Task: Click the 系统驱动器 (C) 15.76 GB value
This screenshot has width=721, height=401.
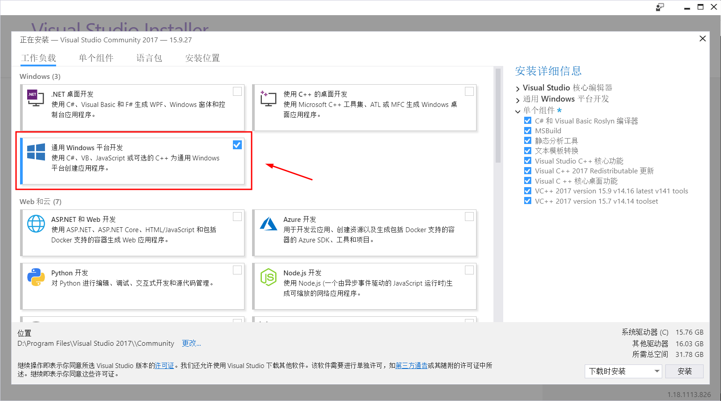Action: pos(689,332)
